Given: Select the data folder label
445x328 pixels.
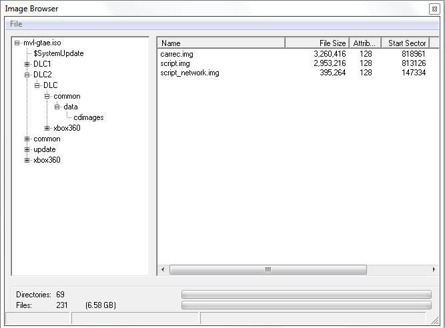Looking at the screenshot, I should pyautogui.click(x=71, y=107).
